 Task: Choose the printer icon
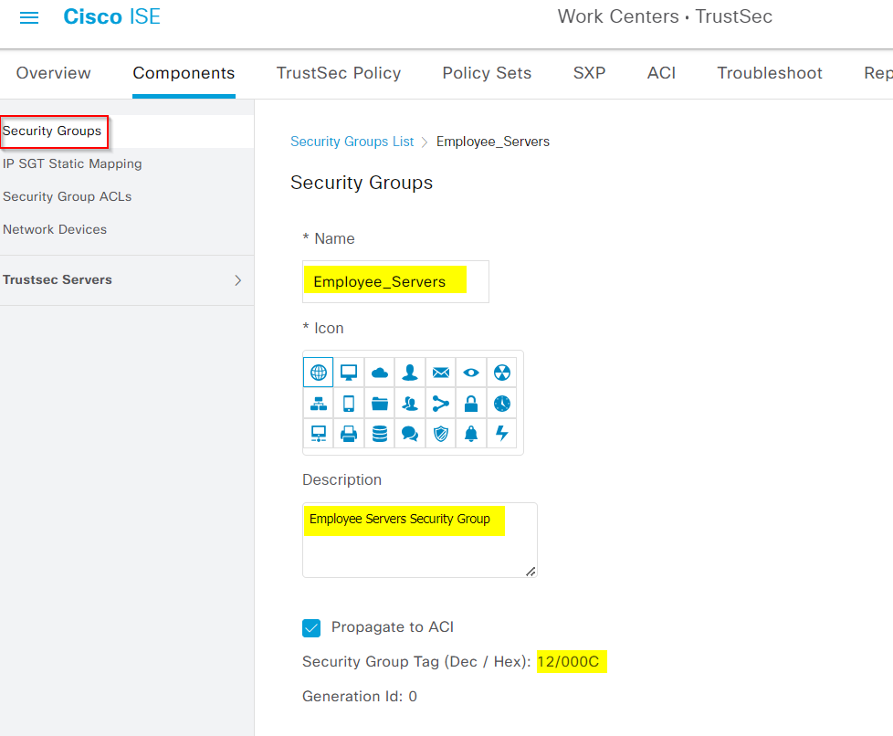[x=349, y=434]
